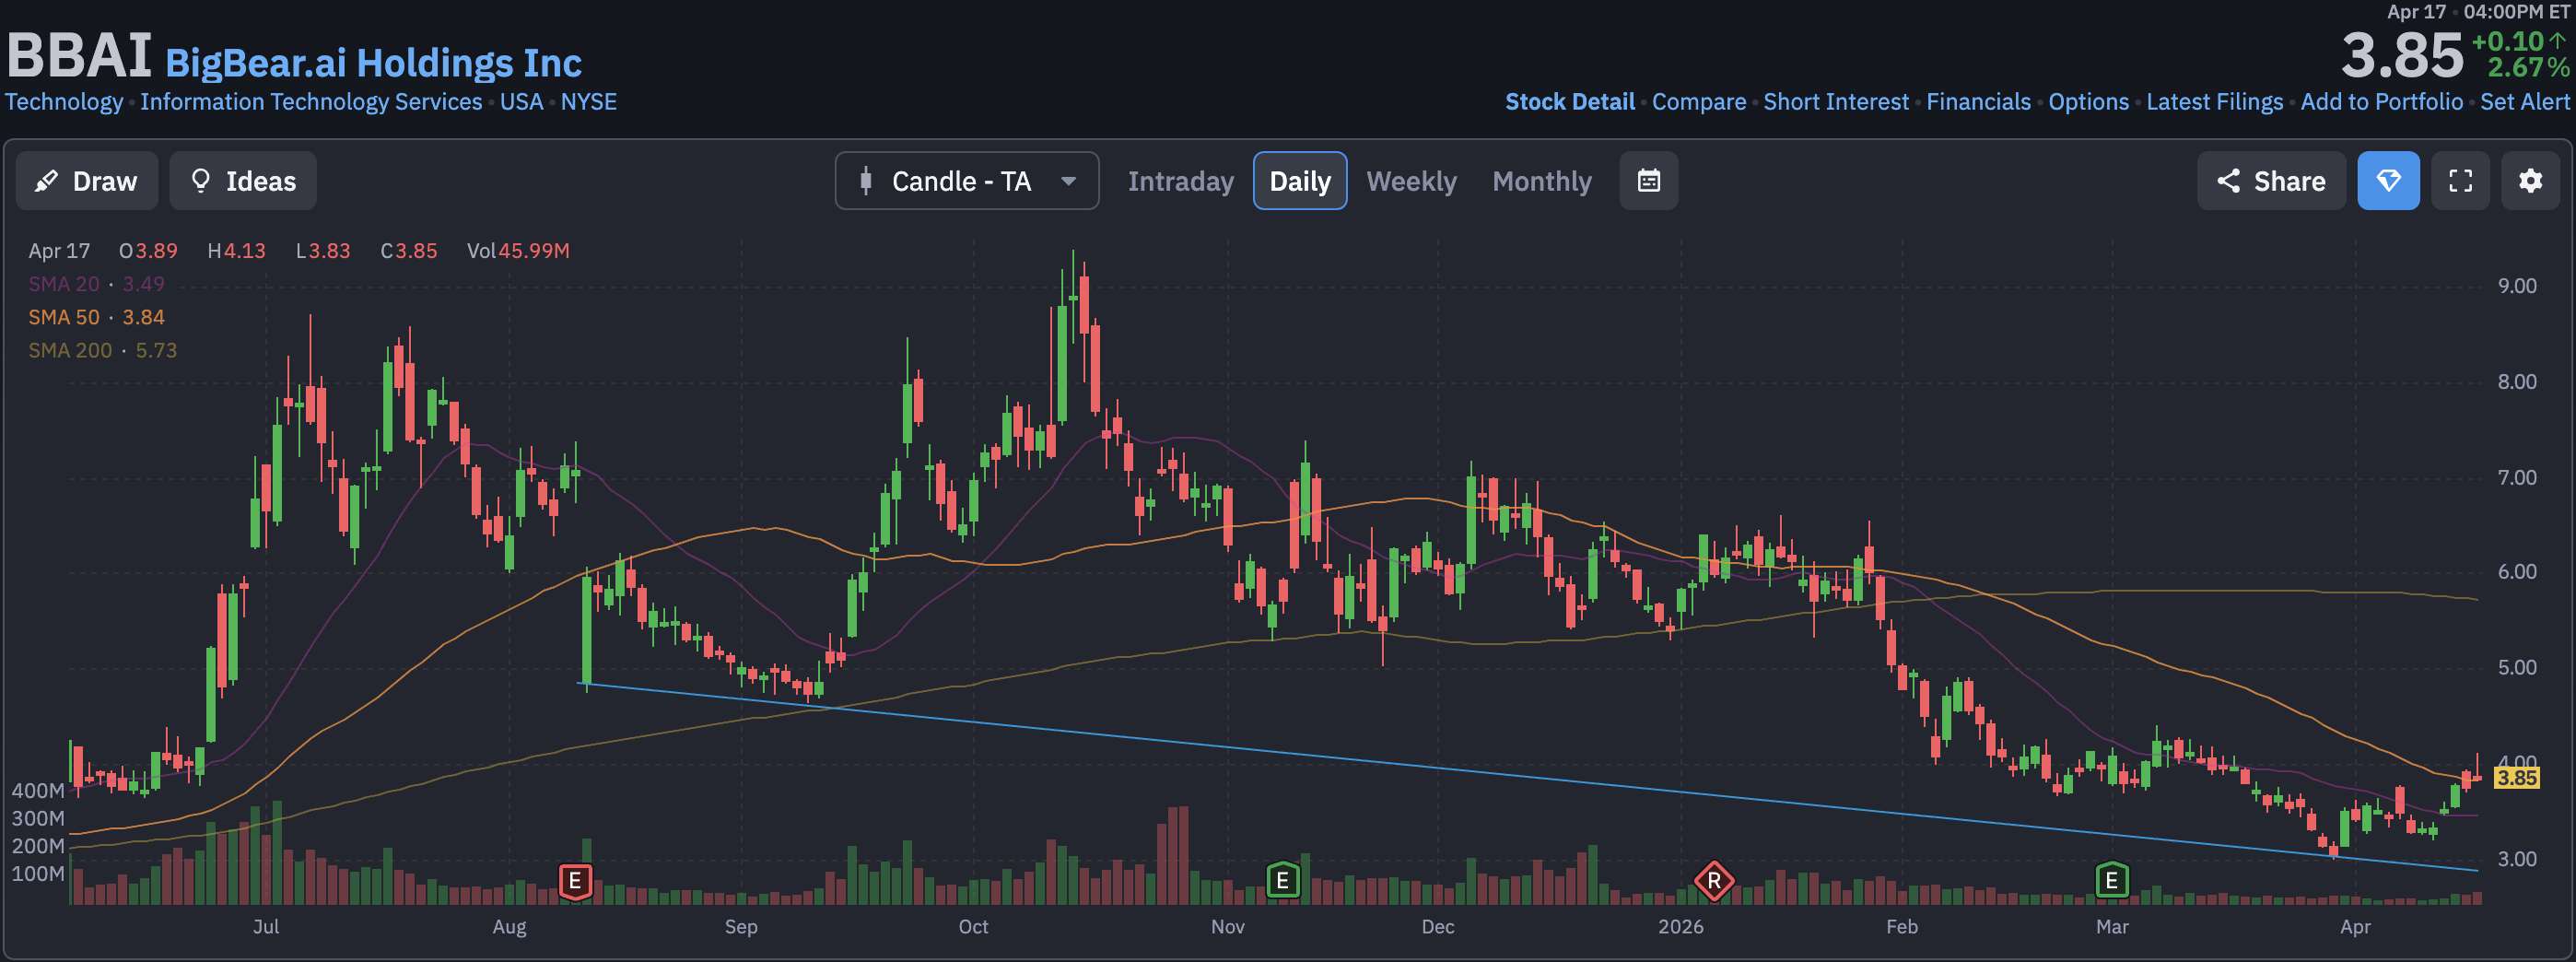Image resolution: width=2576 pixels, height=962 pixels.
Task: Click the BBAI ticker symbol
Action: coord(79,55)
